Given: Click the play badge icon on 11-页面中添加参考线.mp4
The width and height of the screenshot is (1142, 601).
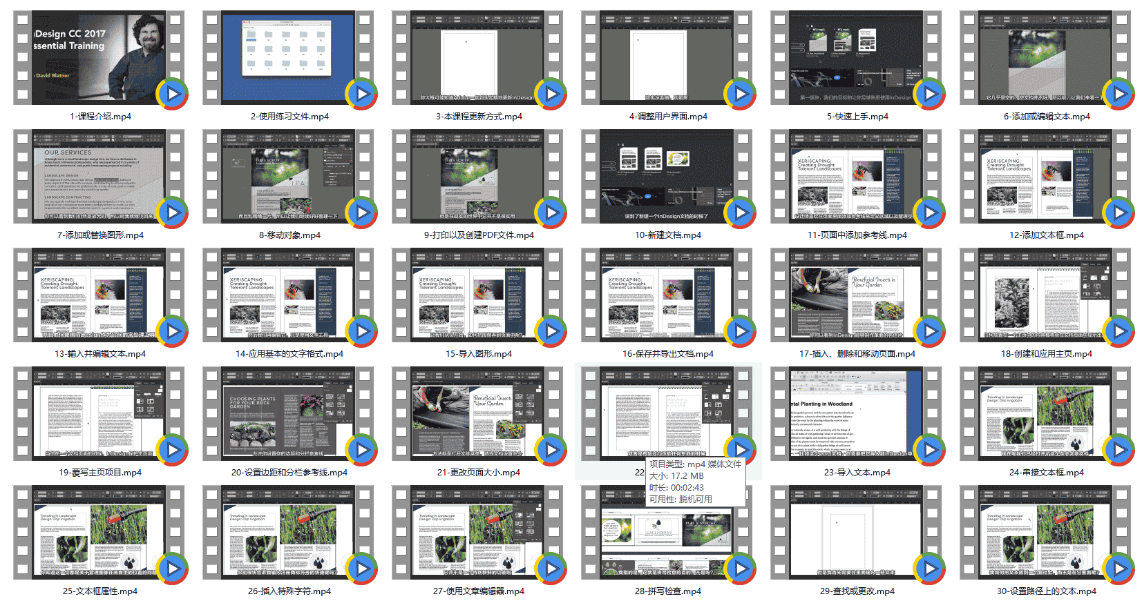Looking at the screenshot, I should pos(929,213).
